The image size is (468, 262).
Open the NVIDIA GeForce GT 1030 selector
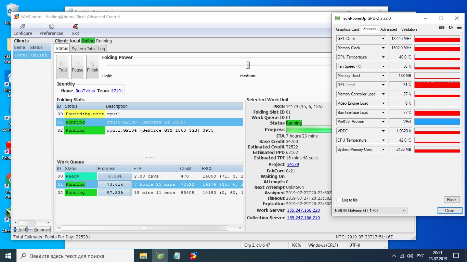tap(370, 211)
